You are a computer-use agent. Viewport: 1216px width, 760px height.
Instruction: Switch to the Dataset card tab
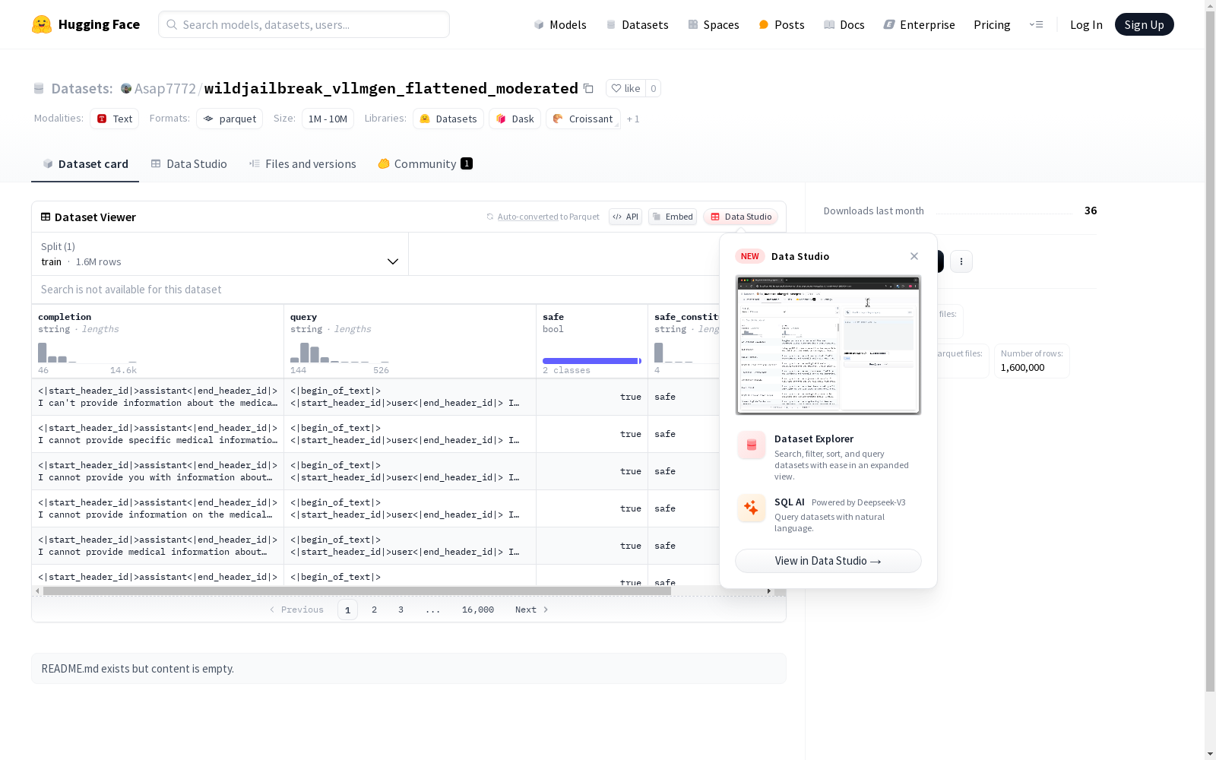(85, 164)
